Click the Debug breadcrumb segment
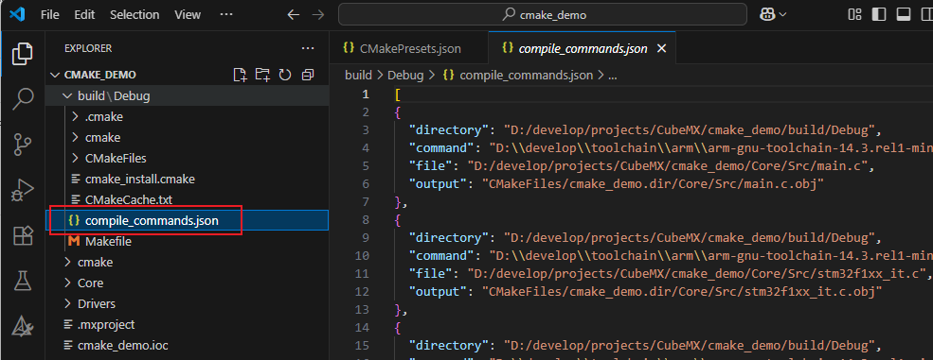 click(x=405, y=76)
